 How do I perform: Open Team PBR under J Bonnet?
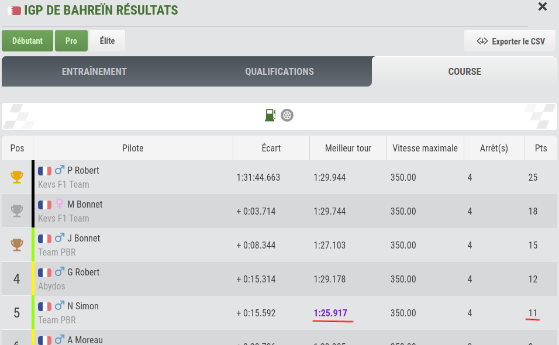(57, 252)
